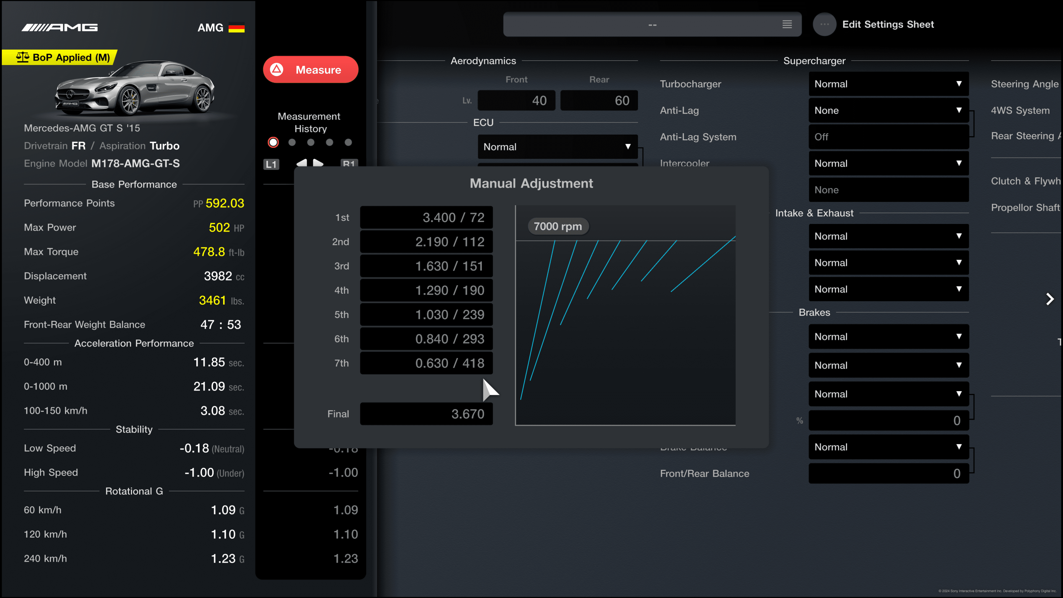Click the Front-Rear Weight Balance 47 : 53
This screenshot has width=1063, height=598.
221,324
